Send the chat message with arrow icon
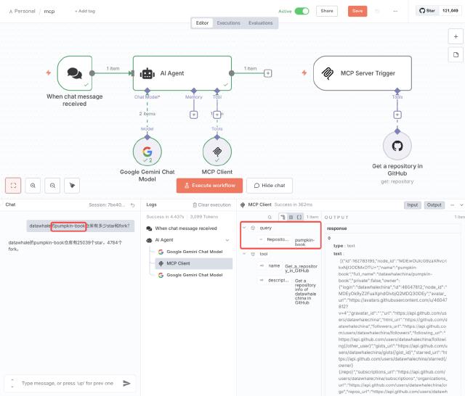 pyautogui.click(x=127, y=383)
